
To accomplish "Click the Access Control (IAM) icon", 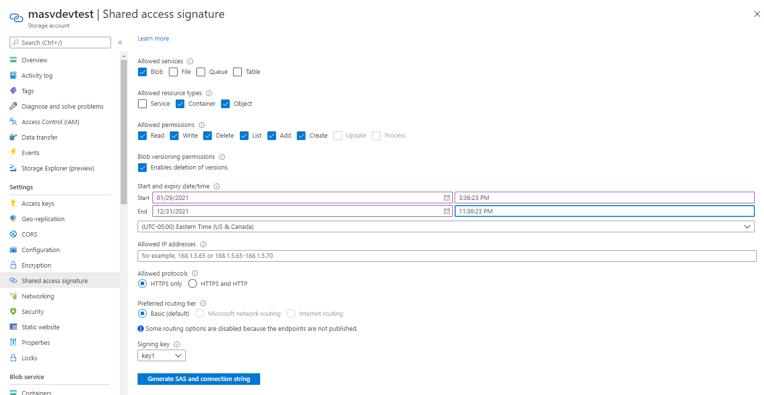I will pyautogui.click(x=14, y=122).
